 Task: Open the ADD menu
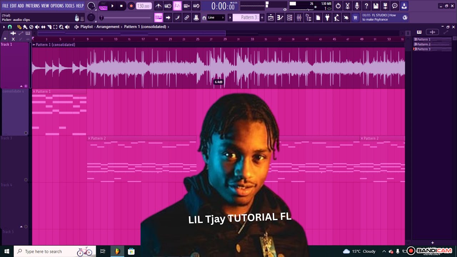click(21, 6)
